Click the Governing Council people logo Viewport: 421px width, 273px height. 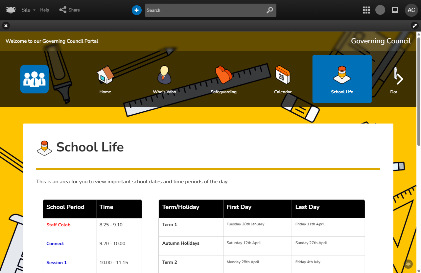35,79
